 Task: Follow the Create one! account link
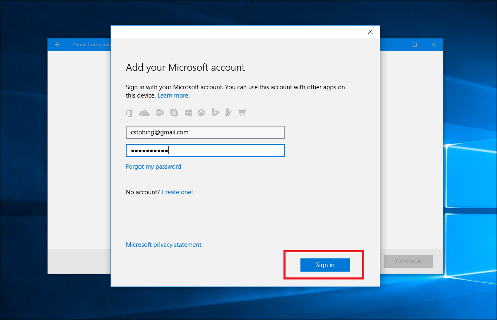(x=177, y=192)
